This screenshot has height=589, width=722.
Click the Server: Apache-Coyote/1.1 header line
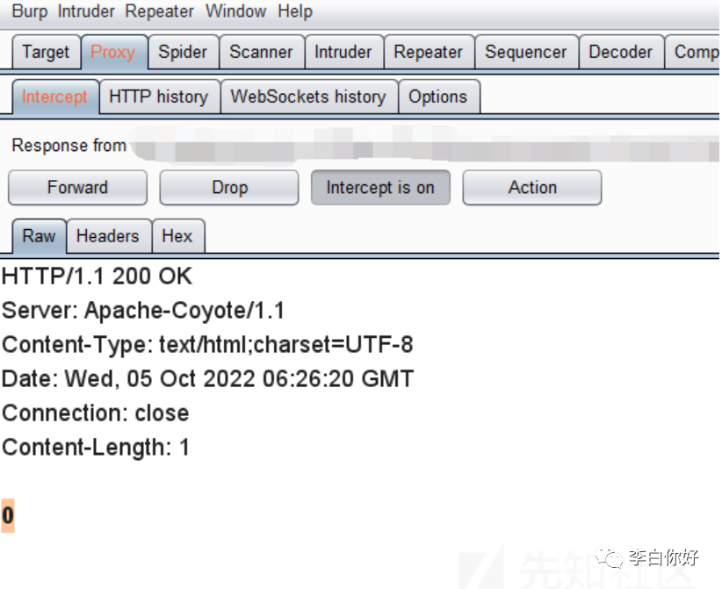point(143,311)
